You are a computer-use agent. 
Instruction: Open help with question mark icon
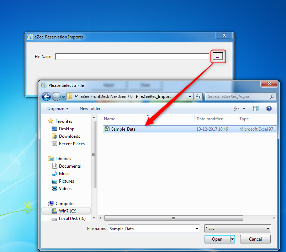click(269, 109)
